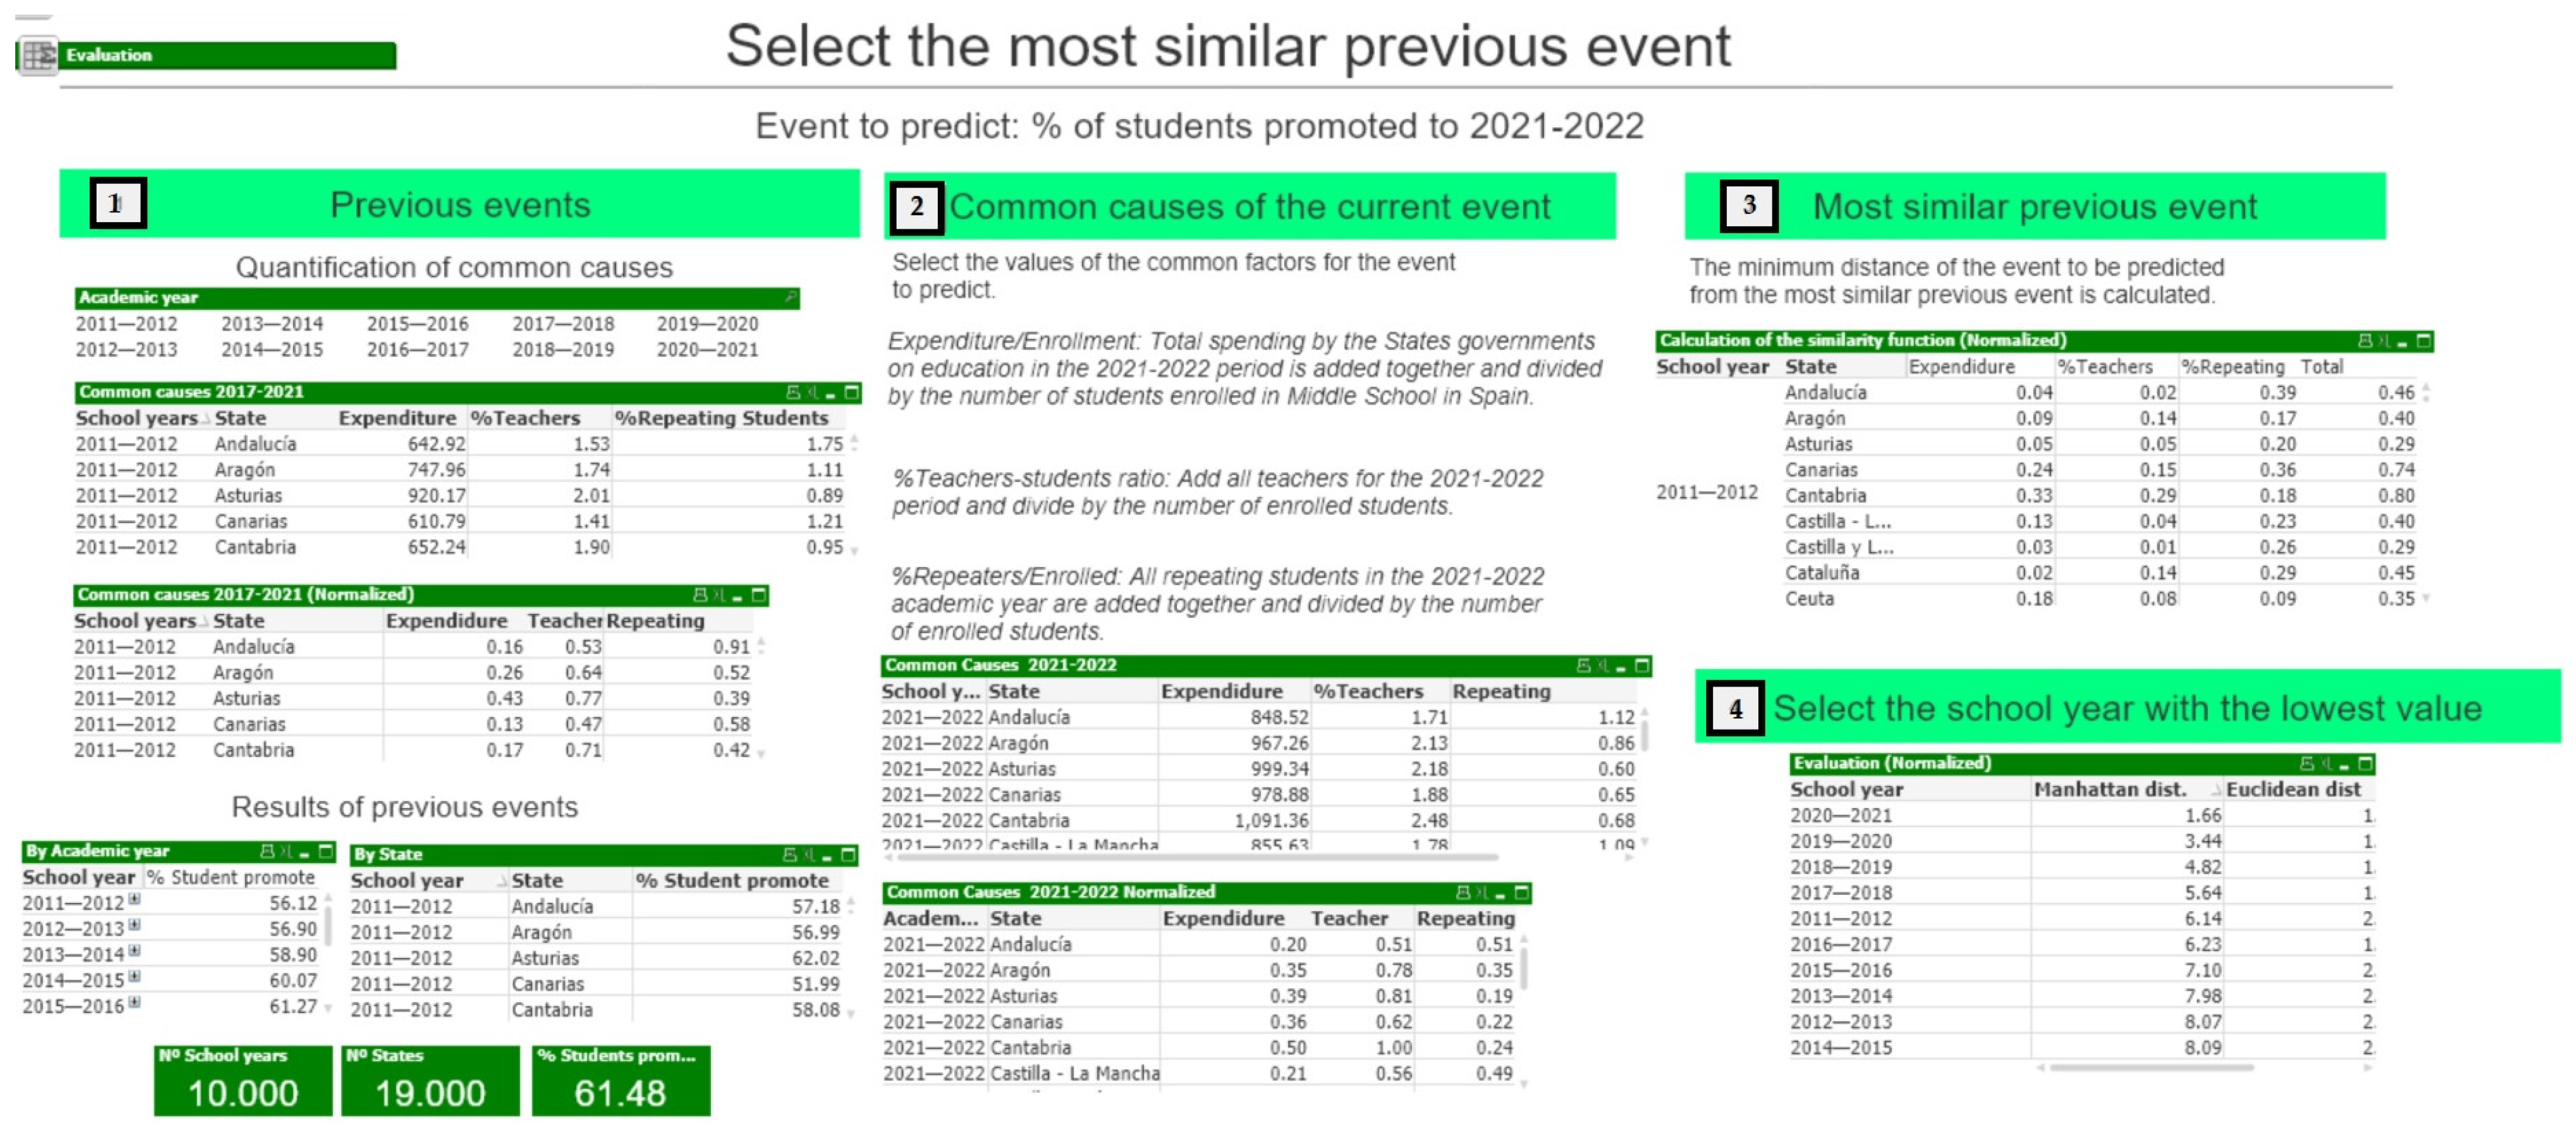Select academic year 2020—2021 in the list box
Image resolution: width=2576 pixels, height=1131 pixels.
[707, 350]
